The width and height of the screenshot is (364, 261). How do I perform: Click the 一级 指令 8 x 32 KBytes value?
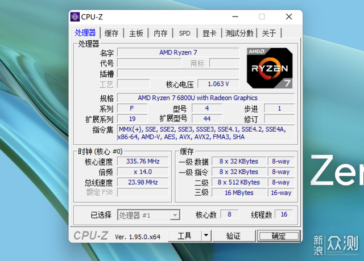point(239,172)
